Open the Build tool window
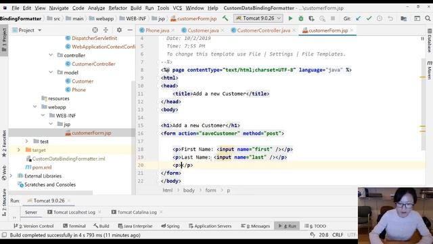 [x=101, y=226]
